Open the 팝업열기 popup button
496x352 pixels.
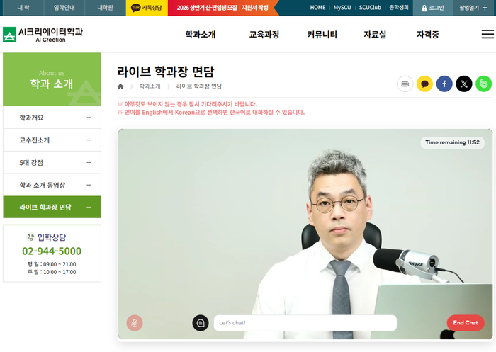click(473, 8)
